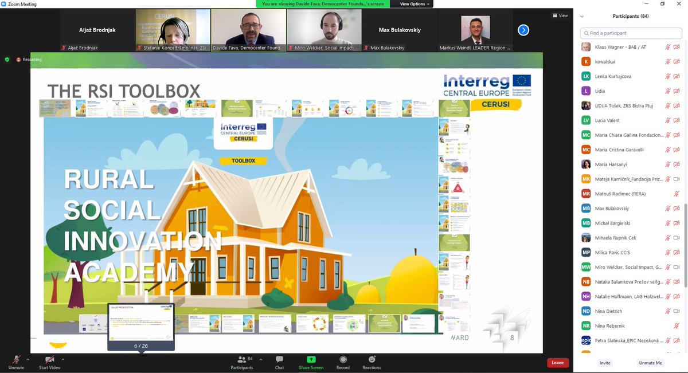
Task: Click Natalie Hoffmann's video-off icon
Action: (x=677, y=296)
